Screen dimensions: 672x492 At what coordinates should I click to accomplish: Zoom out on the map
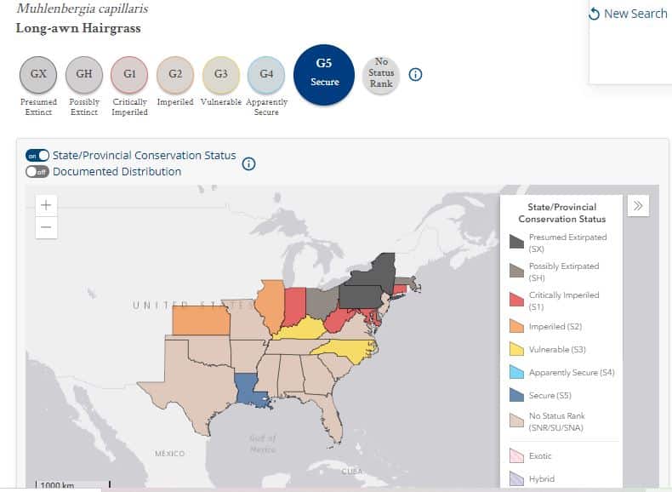[46, 227]
